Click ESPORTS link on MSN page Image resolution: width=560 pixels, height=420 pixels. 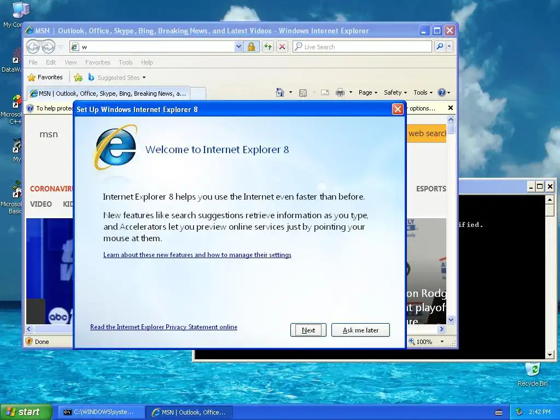pyautogui.click(x=431, y=189)
